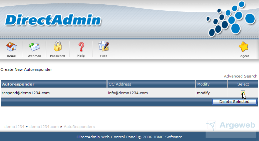The width and height of the screenshot is (259, 141).
Task: Go to demo1234 breadcrumb
Action: pos(14,127)
